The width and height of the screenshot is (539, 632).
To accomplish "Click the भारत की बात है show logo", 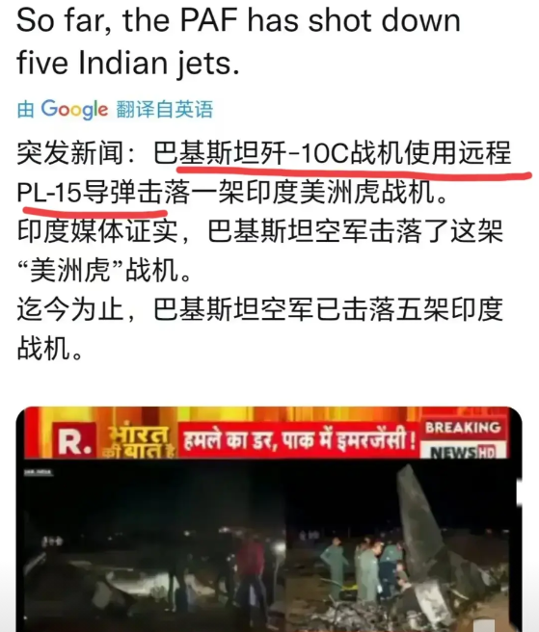I will (x=137, y=441).
